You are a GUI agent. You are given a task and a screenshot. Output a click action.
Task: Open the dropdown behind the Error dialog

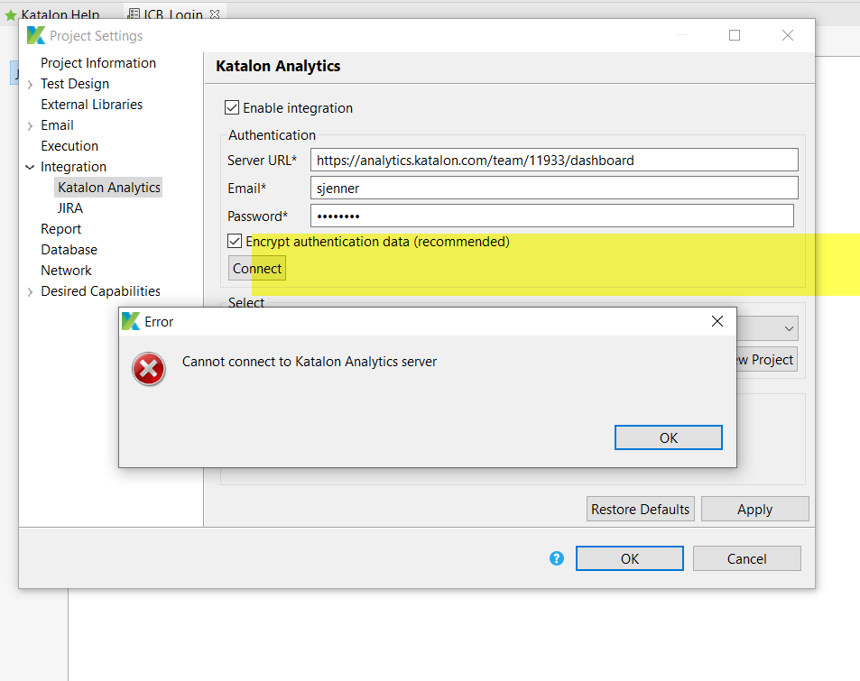(x=789, y=328)
